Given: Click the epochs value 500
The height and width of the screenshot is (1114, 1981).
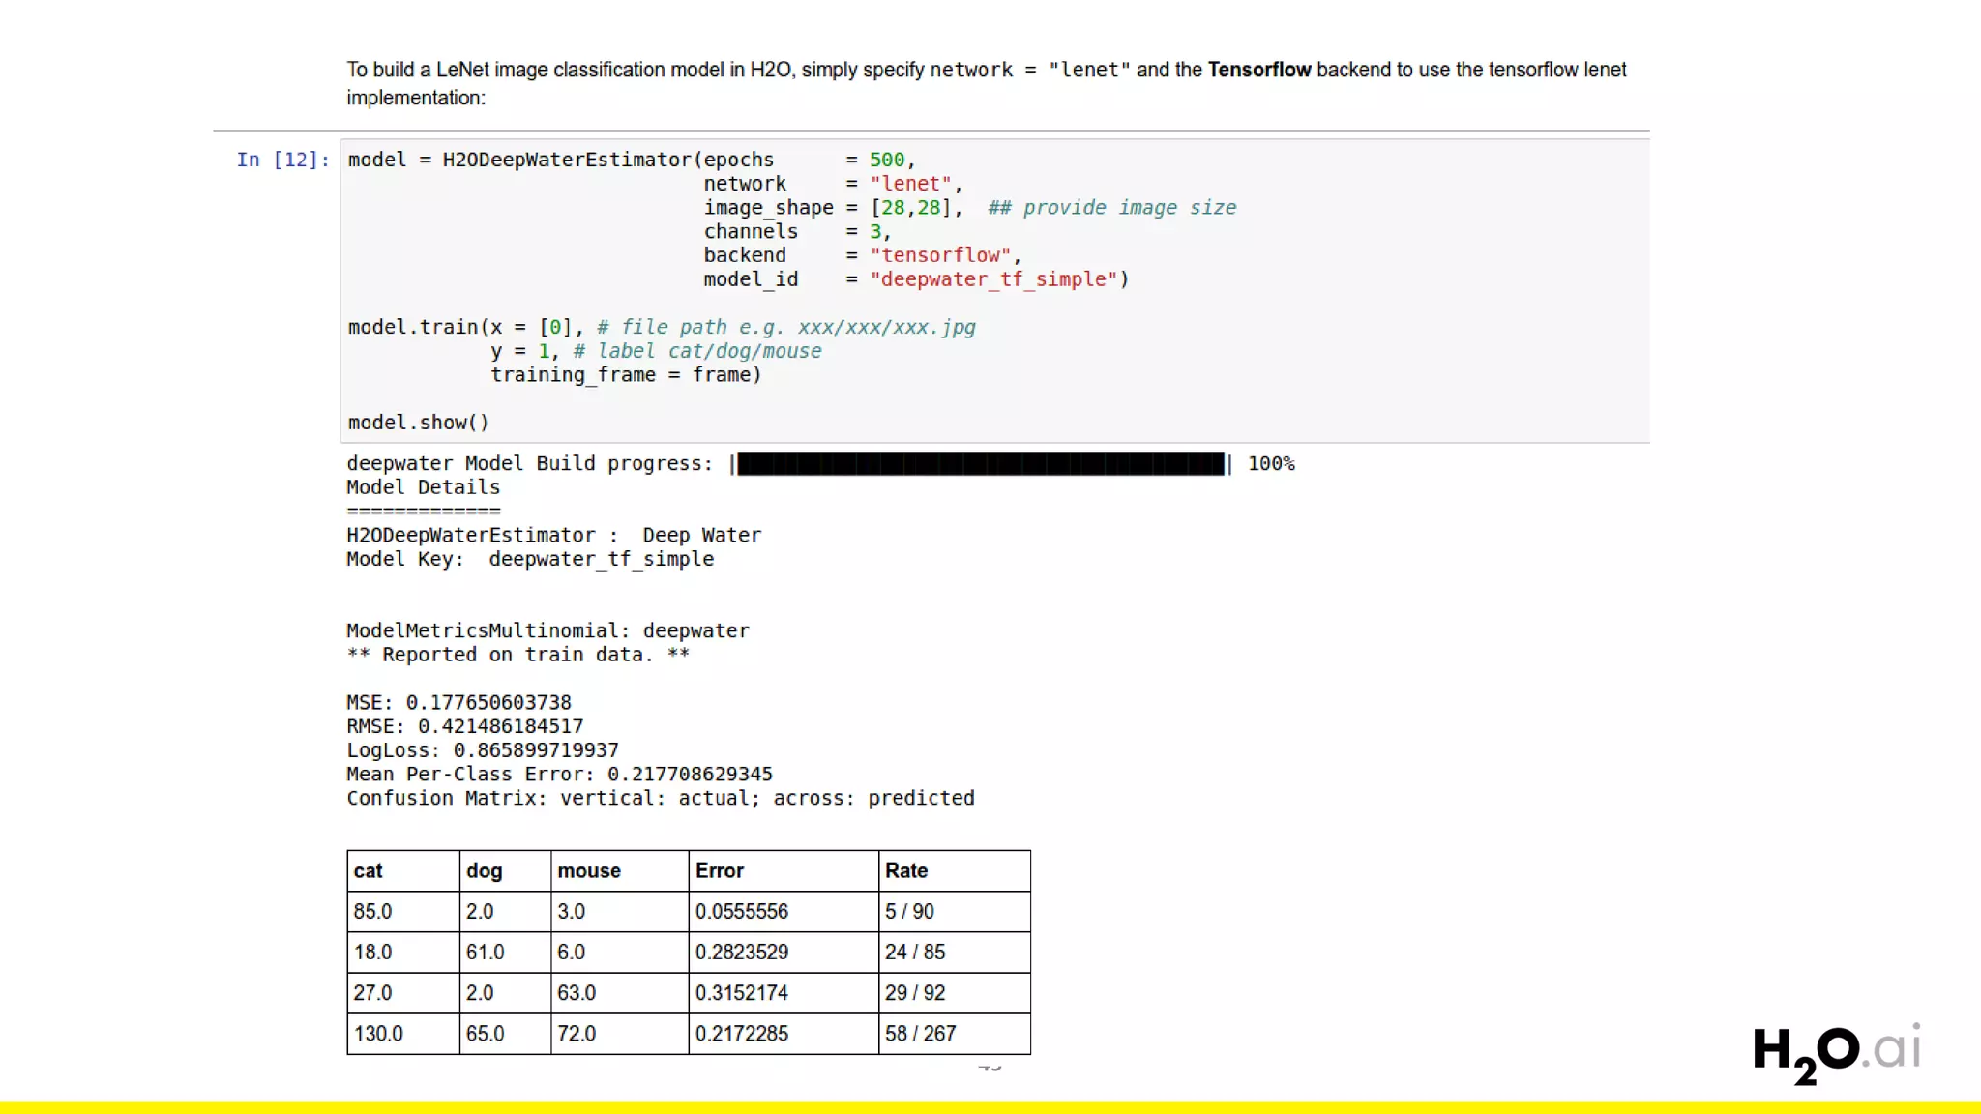Looking at the screenshot, I should [886, 160].
